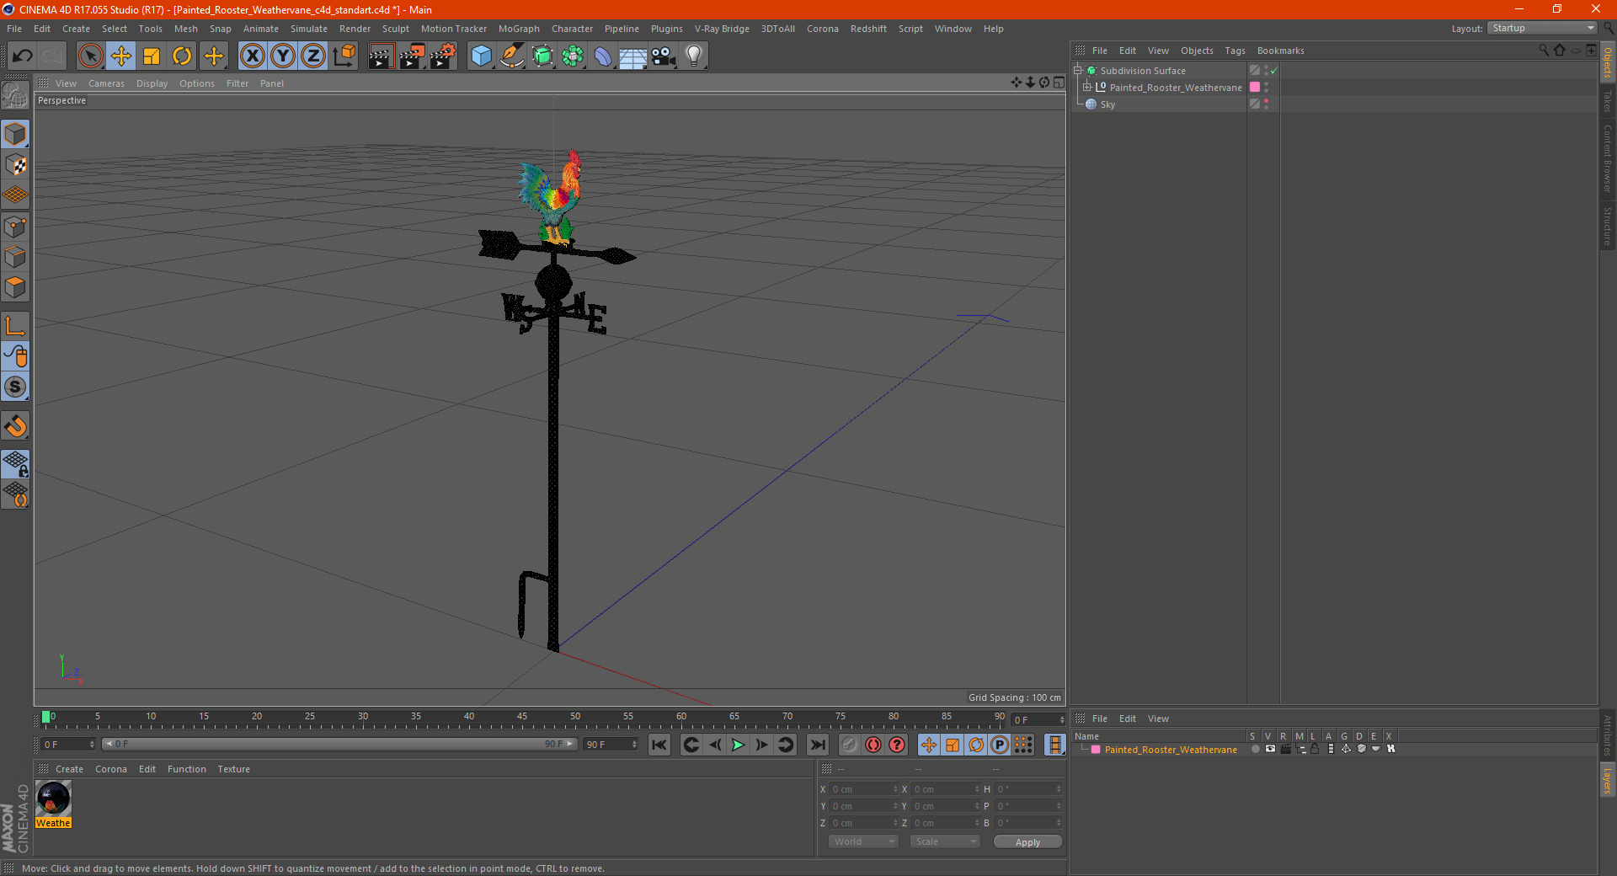
Task: Open the Layout dropdown showing Startup
Action: [1542, 28]
